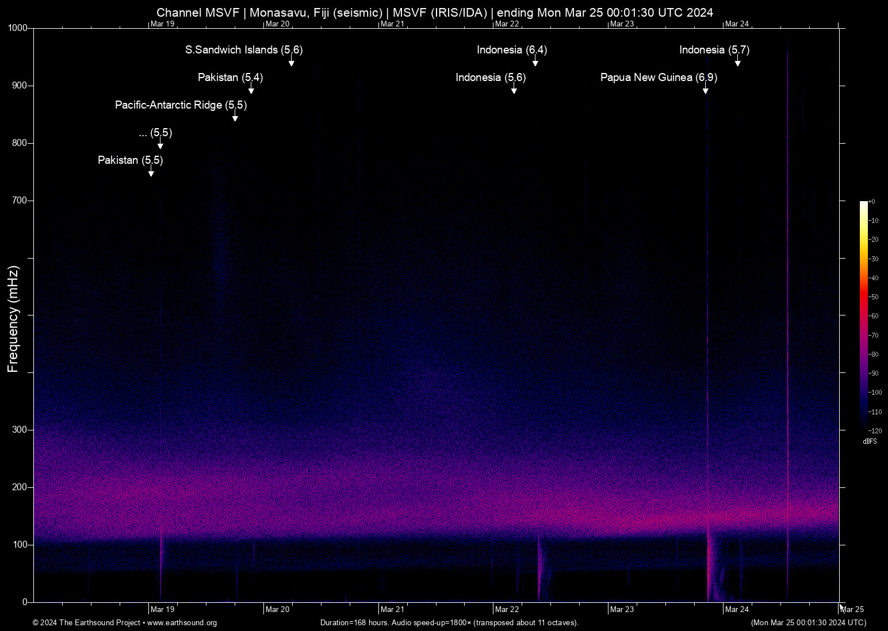Screen dimensions: 888x631
Task: Select the Pakistan (5.5) earthquake label
Action: click(131, 160)
